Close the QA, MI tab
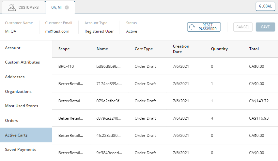This screenshot has width=278, height=161. tap(67, 7)
